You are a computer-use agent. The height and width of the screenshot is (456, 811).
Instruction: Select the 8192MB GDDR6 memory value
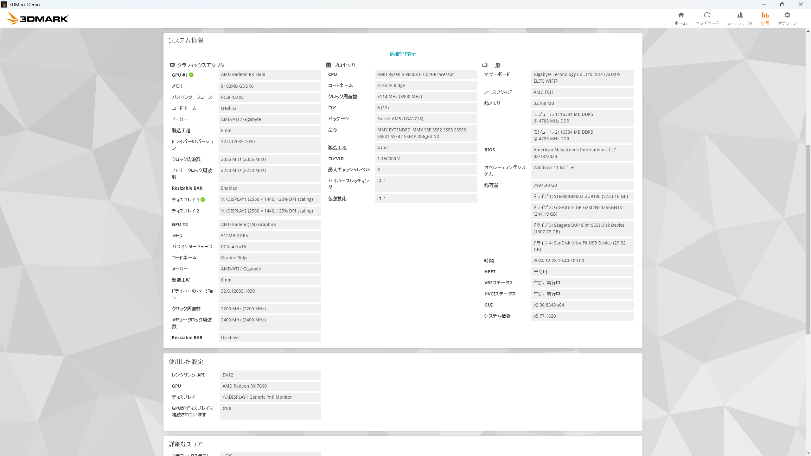click(270, 86)
